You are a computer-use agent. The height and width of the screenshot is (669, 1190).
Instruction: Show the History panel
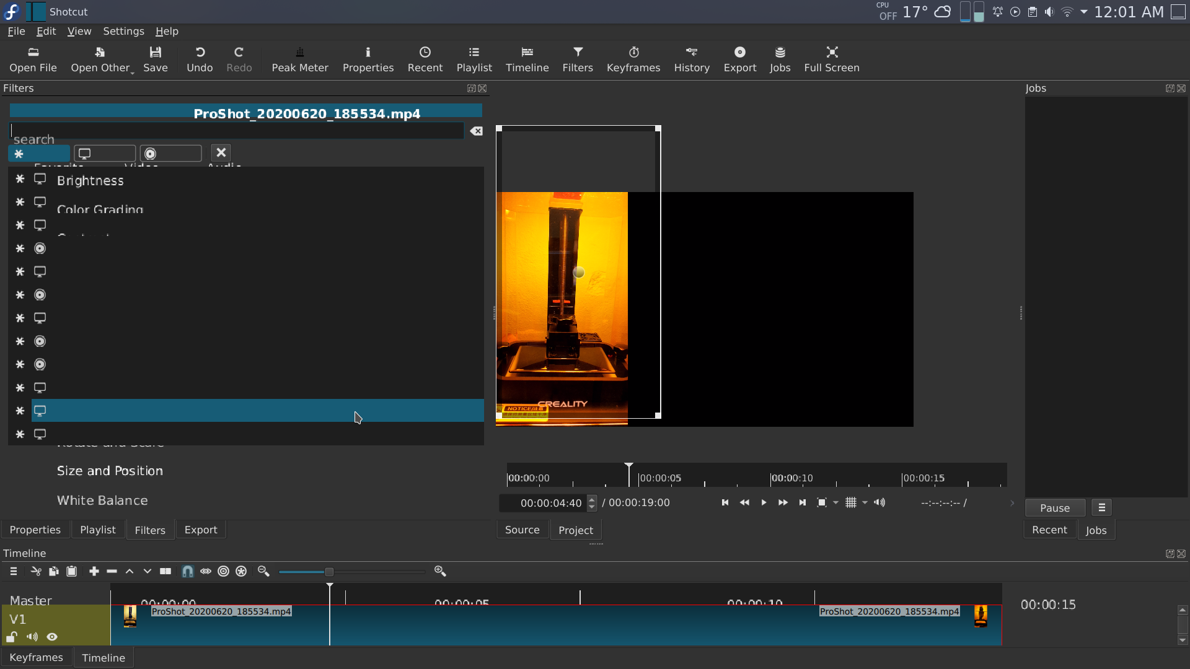pyautogui.click(x=692, y=59)
